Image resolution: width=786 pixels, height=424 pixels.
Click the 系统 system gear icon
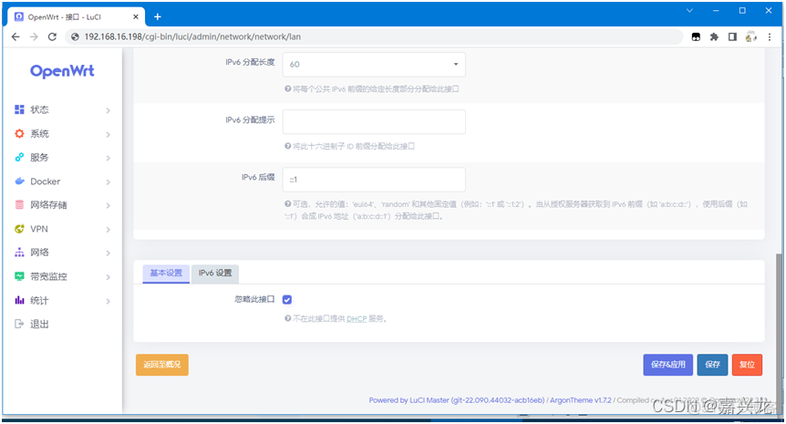[x=19, y=134]
